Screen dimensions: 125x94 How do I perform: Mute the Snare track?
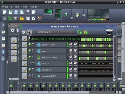30,51
